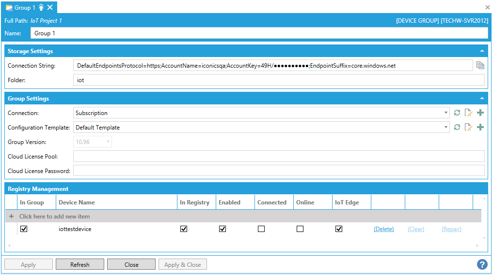This screenshot has height=275, width=493.
Task: Delete iottestdevice via Delete link
Action: pyautogui.click(x=383, y=229)
